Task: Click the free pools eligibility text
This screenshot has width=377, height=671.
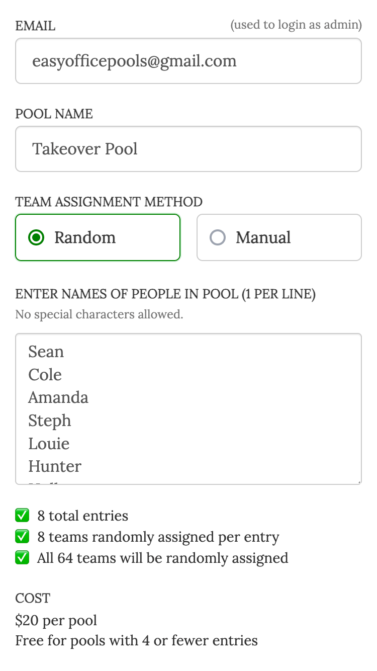Action: [136, 640]
